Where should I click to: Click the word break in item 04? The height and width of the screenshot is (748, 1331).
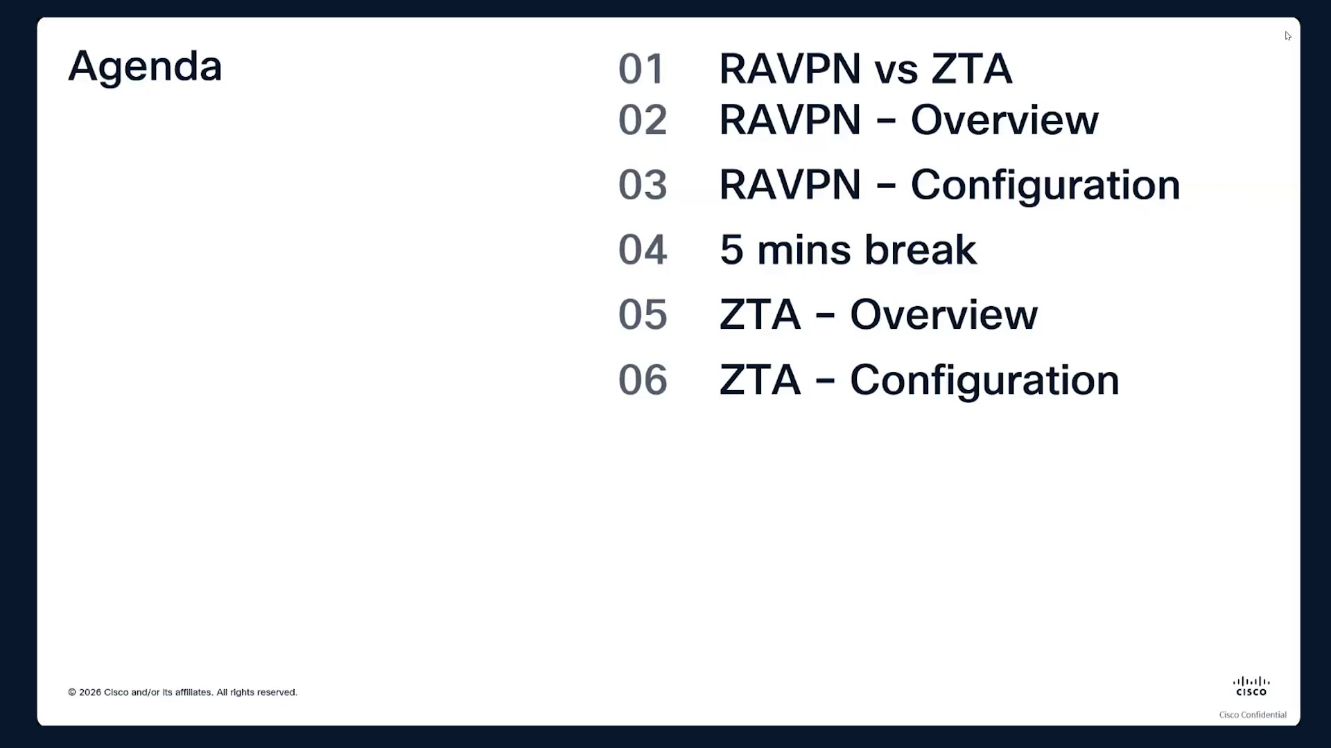click(921, 249)
